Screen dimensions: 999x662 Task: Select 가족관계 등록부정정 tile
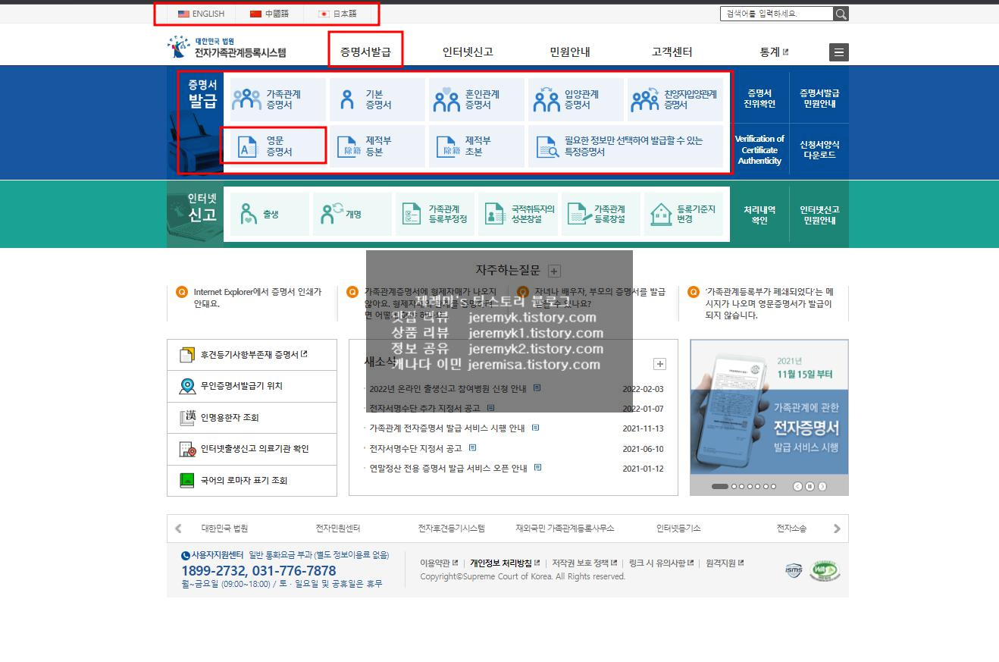(435, 214)
